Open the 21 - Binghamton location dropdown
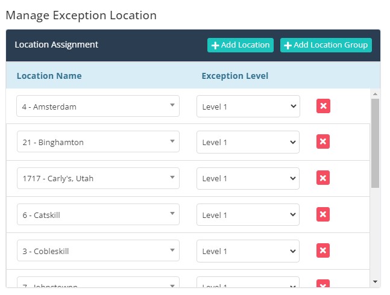390x295 pixels. tap(98, 141)
